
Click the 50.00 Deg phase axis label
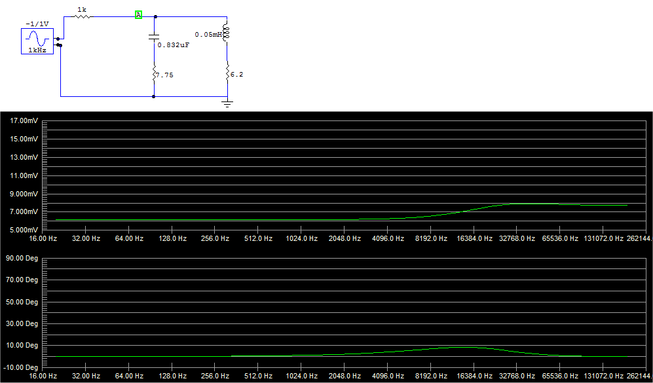point(22,302)
